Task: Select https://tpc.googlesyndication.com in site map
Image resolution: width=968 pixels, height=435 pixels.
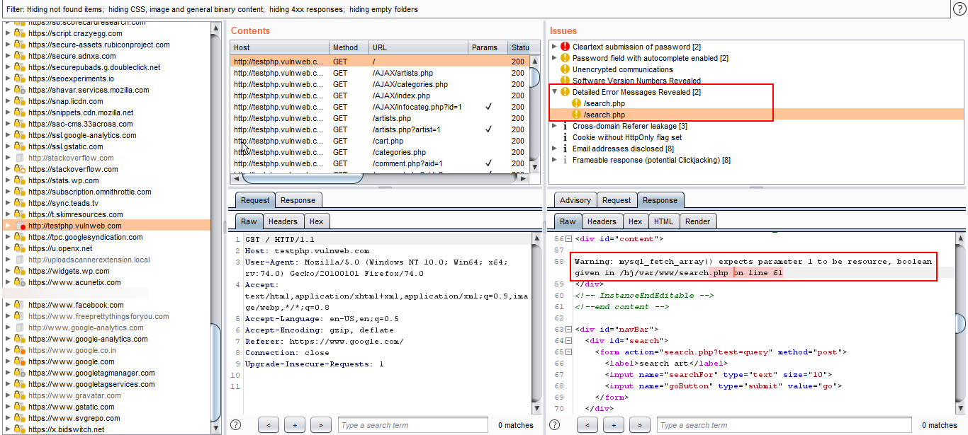Action: [x=86, y=237]
